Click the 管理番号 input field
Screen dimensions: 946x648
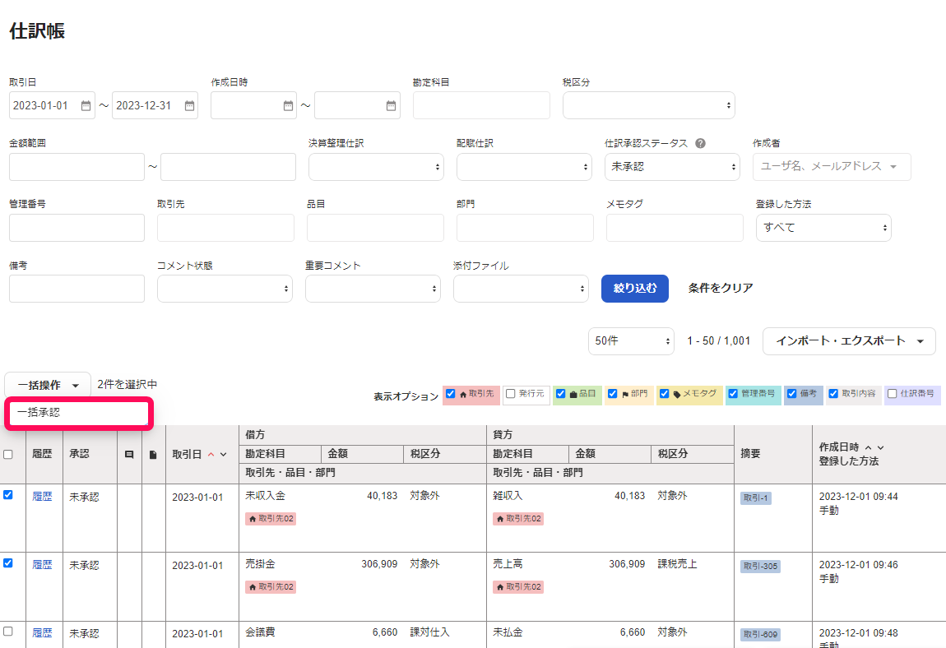coord(77,228)
